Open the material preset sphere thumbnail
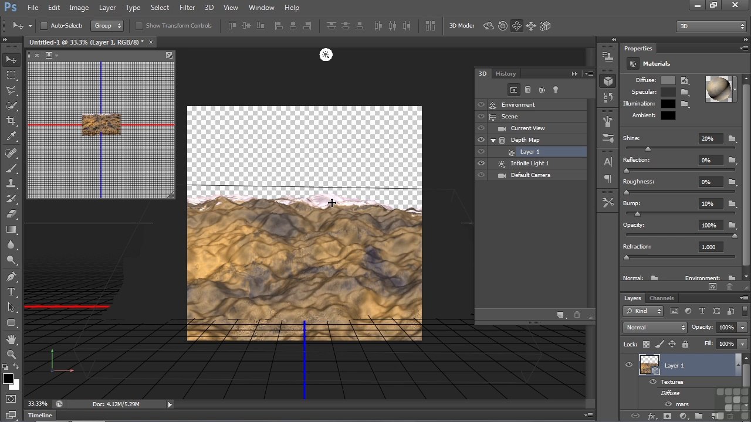Viewport: 751px width, 422px height. pyautogui.click(x=718, y=89)
